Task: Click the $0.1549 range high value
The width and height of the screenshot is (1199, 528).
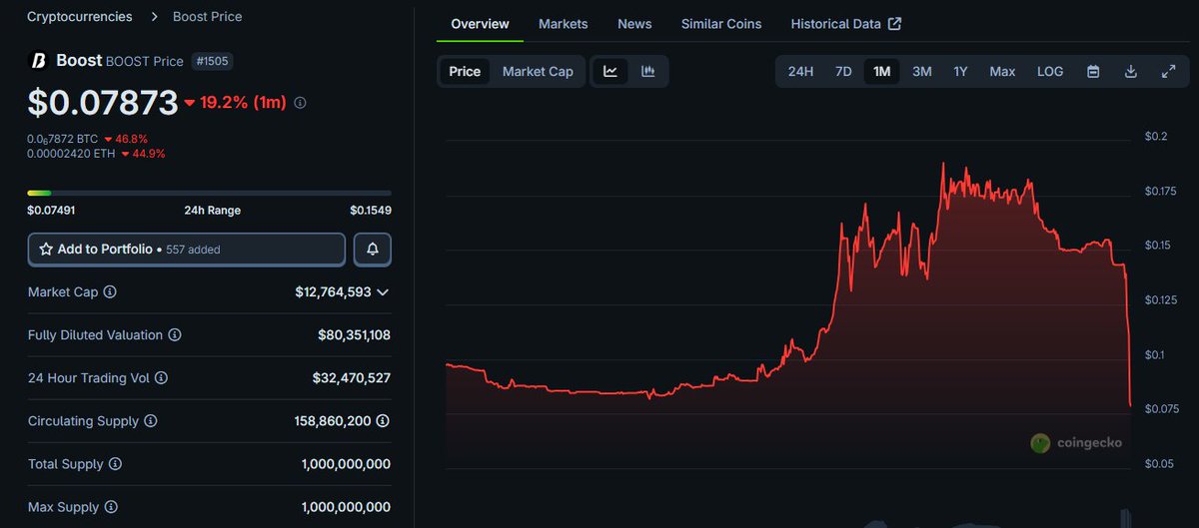Action: tap(370, 211)
